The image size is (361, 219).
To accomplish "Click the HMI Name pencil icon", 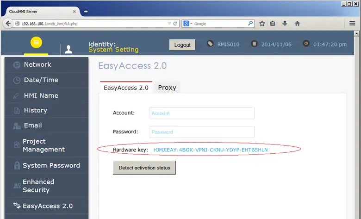I will [x=16, y=96].
